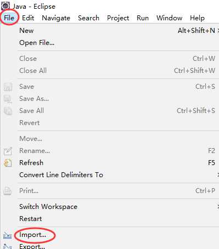
Task: Open the Help menu
Action: [197, 18]
